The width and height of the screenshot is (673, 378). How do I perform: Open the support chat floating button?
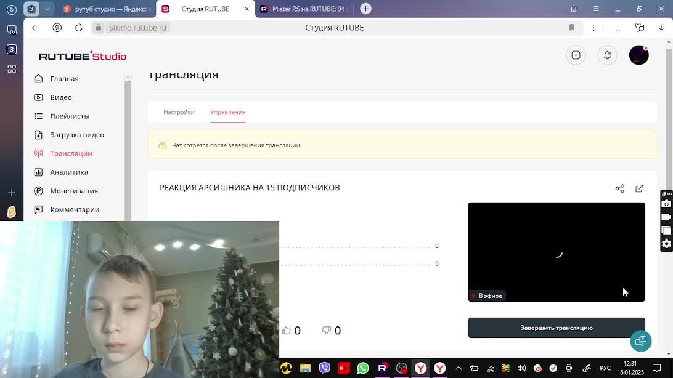click(x=641, y=341)
